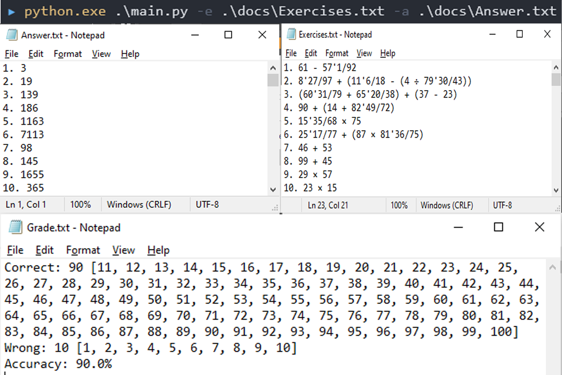Open Help menu in Grade.txt Notepad
Image resolution: width=562 pixels, height=375 pixels.
click(158, 250)
